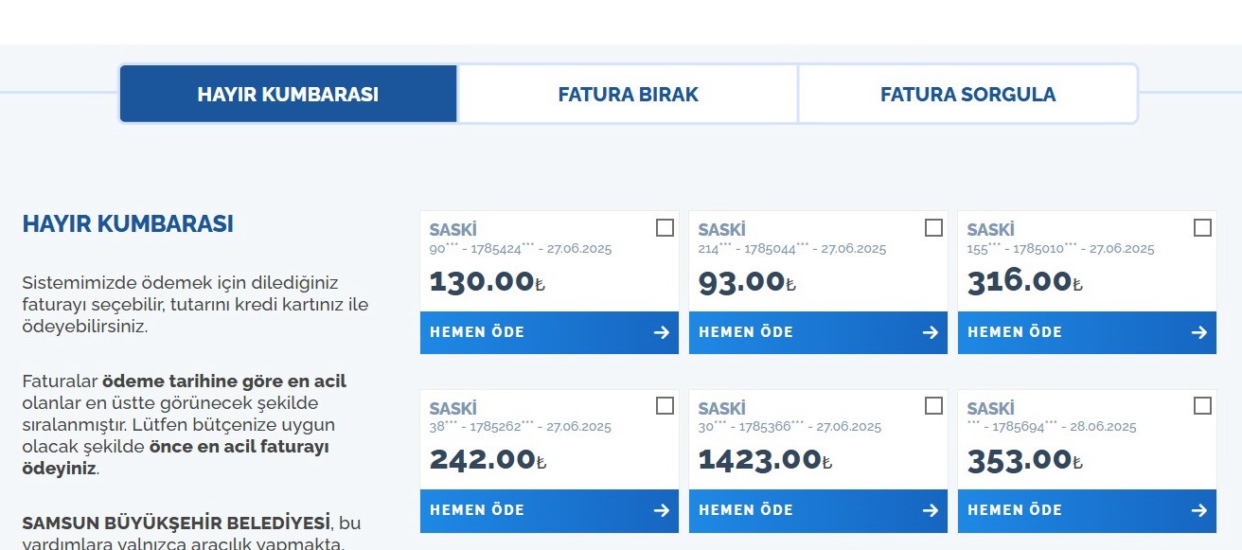The width and height of the screenshot is (1242, 550).
Task: Switch to the Fatura Bırak tab
Action: (628, 95)
